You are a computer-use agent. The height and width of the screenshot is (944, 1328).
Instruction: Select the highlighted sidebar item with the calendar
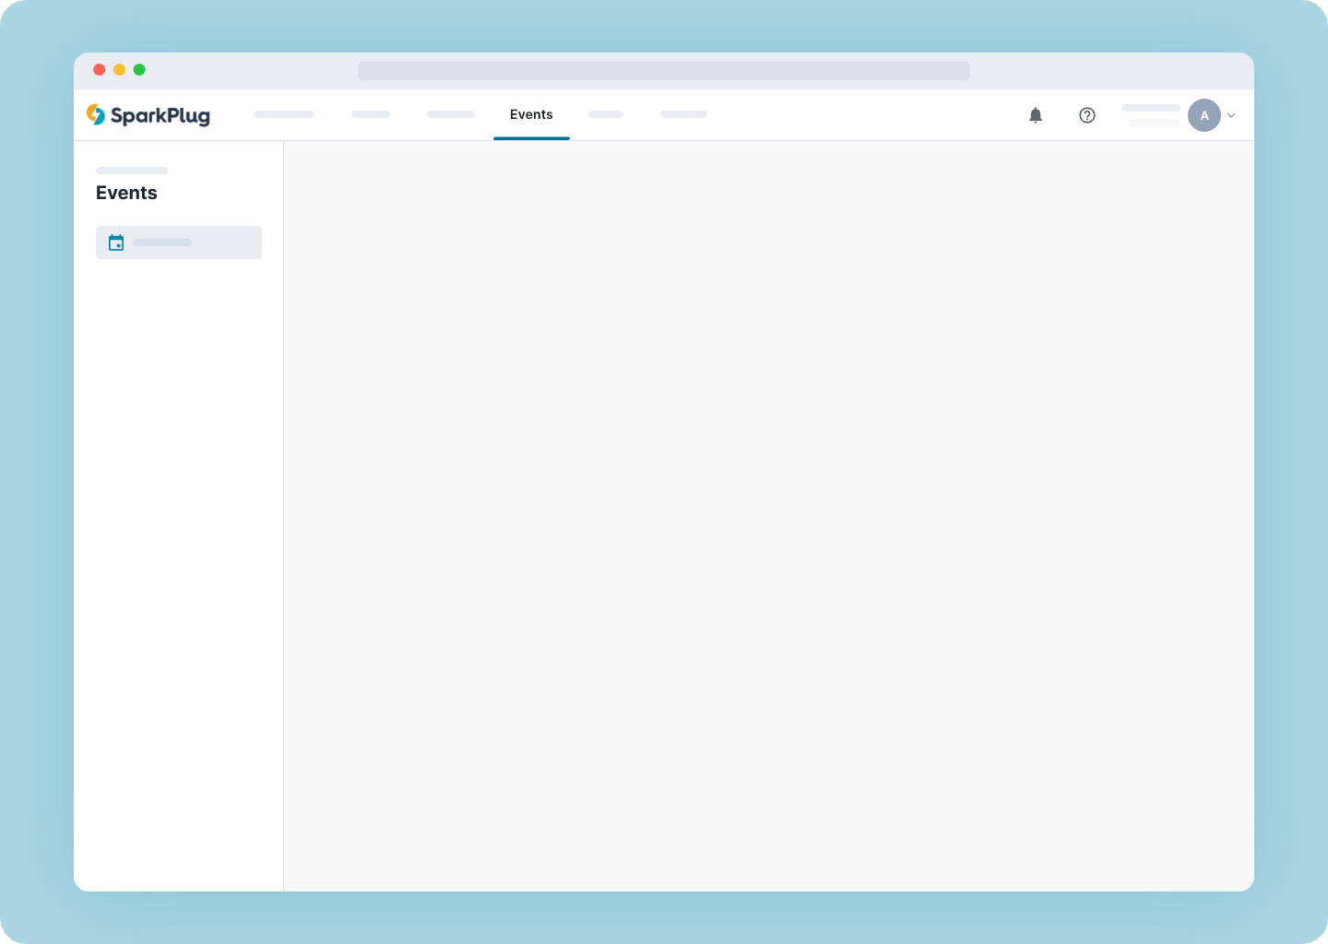pos(179,242)
